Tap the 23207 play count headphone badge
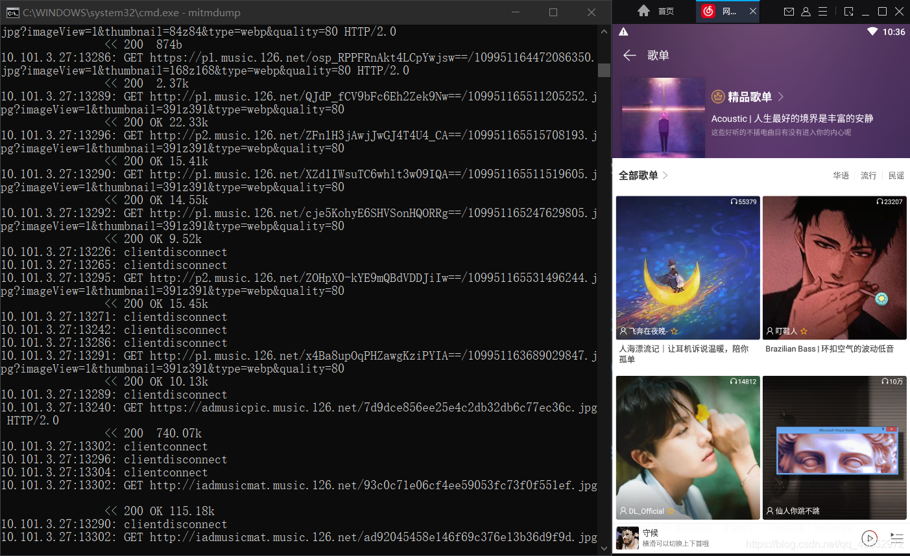 (889, 202)
